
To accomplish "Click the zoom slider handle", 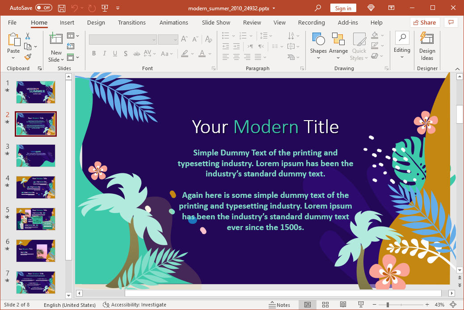I will [388, 305].
